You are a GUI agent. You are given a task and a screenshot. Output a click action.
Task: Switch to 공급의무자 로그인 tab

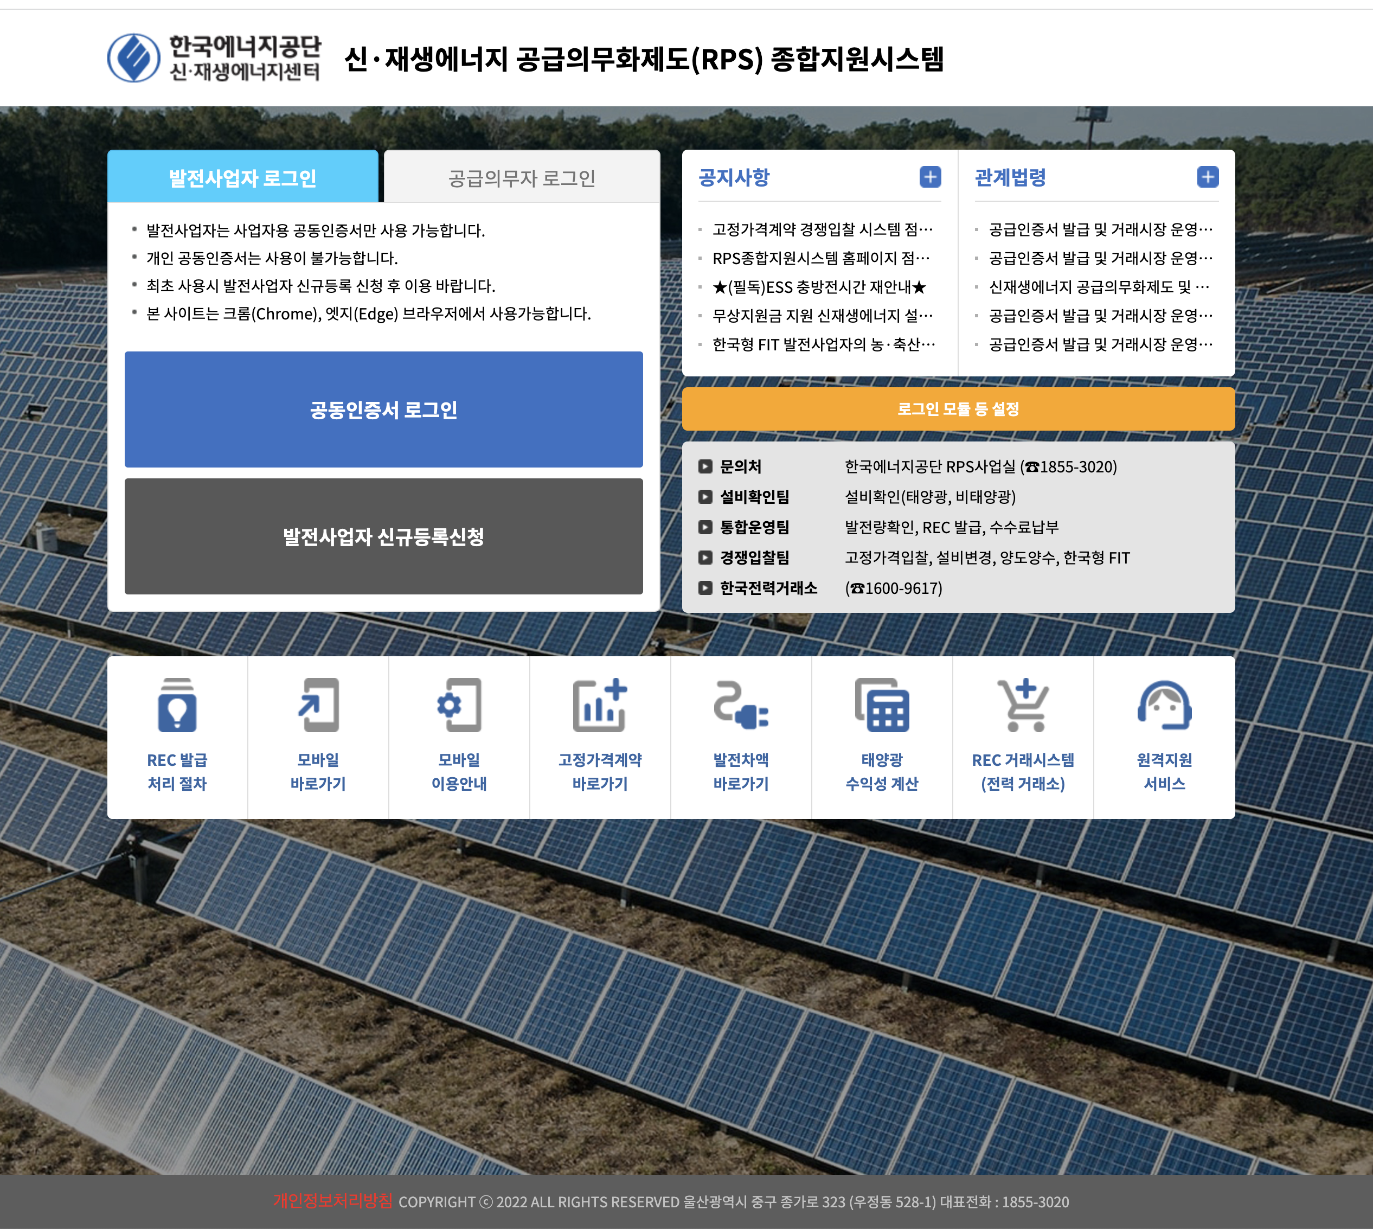[521, 177]
